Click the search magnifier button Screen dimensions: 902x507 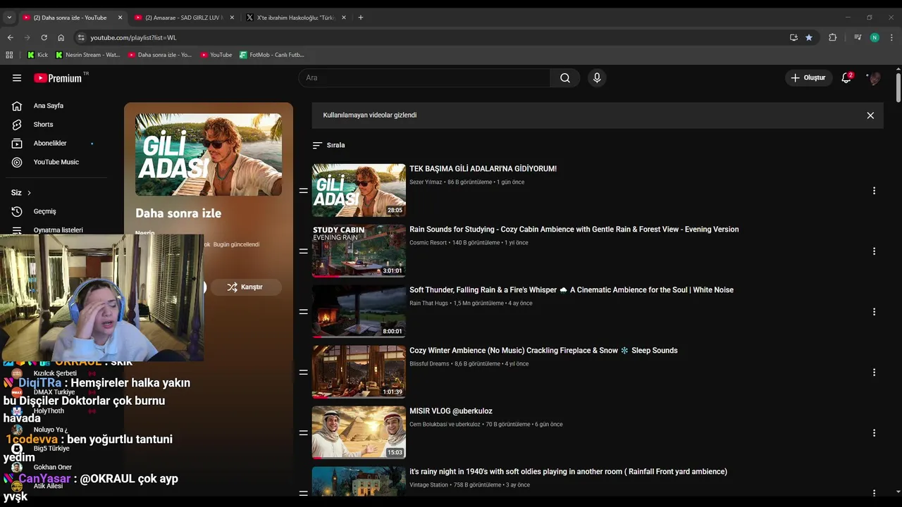tap(565, 78)
